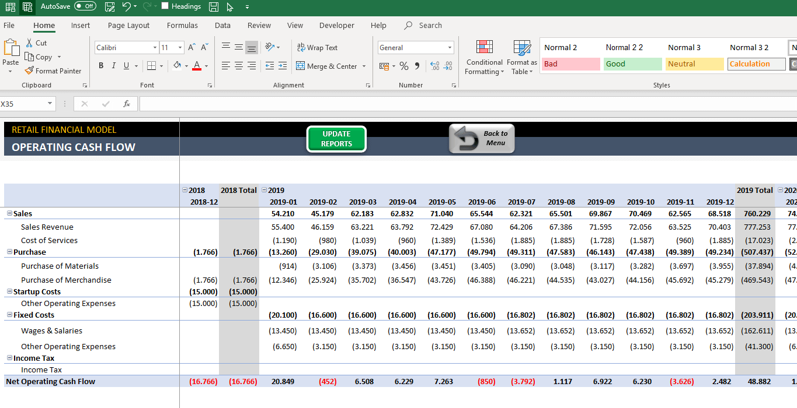The height and width of the screenshot is (408, 797).
Task: Click inside the formula bar
Action: (x=468, y=104)
